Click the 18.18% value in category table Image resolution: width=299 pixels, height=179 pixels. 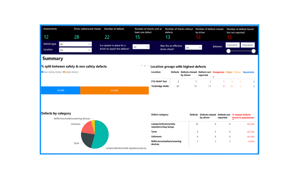250,136
